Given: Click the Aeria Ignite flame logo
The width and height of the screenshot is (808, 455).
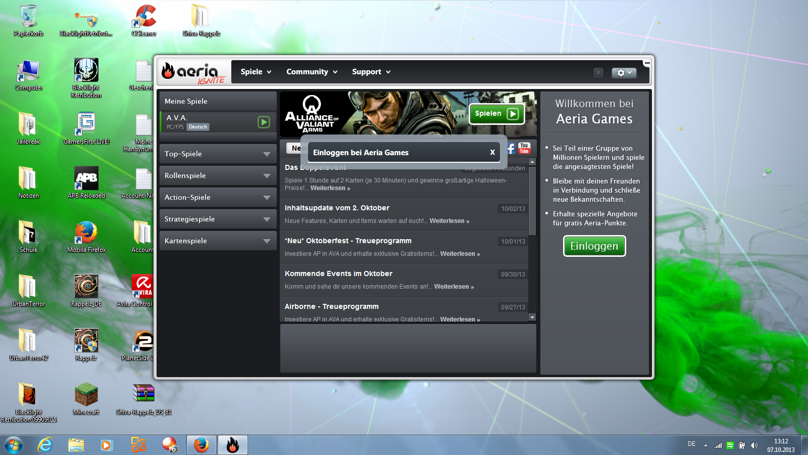Looking at the screenshot, I should click(x=193, y=73).
